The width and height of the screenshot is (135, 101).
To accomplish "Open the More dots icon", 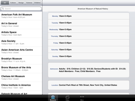I will click(82, 97).
